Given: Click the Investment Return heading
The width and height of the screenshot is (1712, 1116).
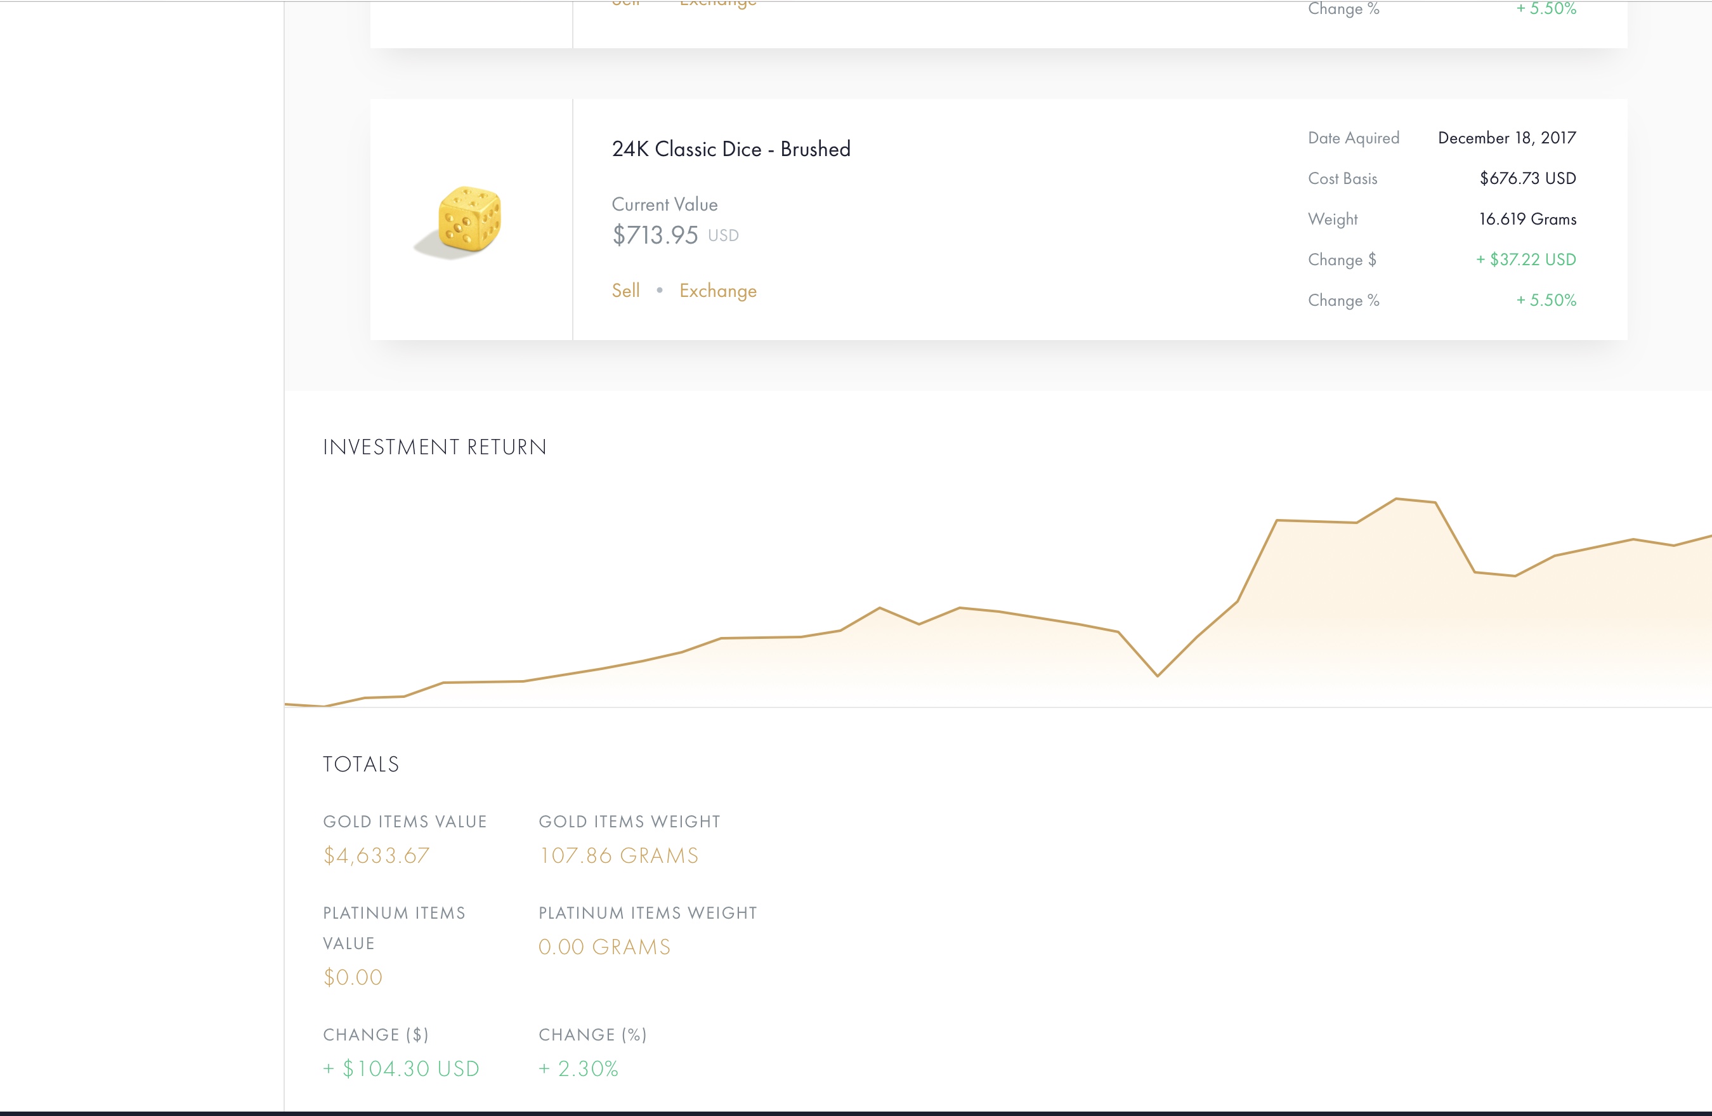Looking at the screenshot, I should click(435, 447).
